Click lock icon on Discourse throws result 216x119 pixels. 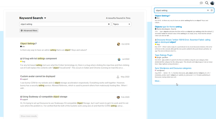point(156,40)
